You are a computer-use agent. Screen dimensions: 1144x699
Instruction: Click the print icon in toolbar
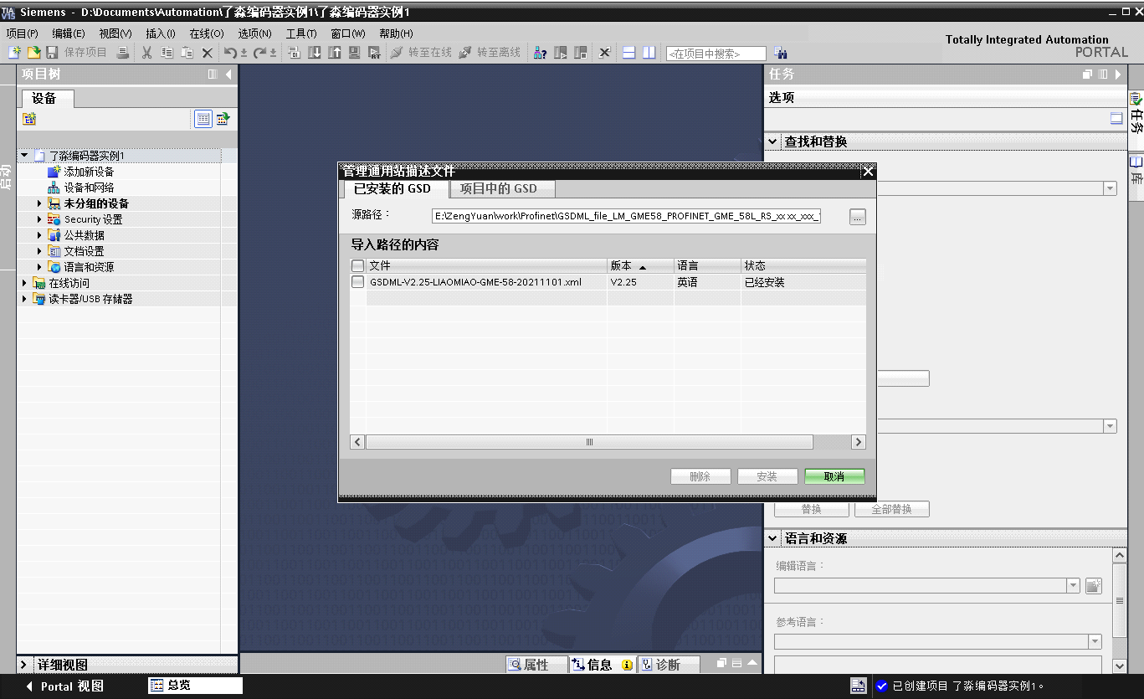pyautogui.click(x=122, y=53)
